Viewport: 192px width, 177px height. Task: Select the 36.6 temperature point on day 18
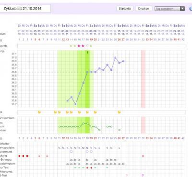pos(87,72)
